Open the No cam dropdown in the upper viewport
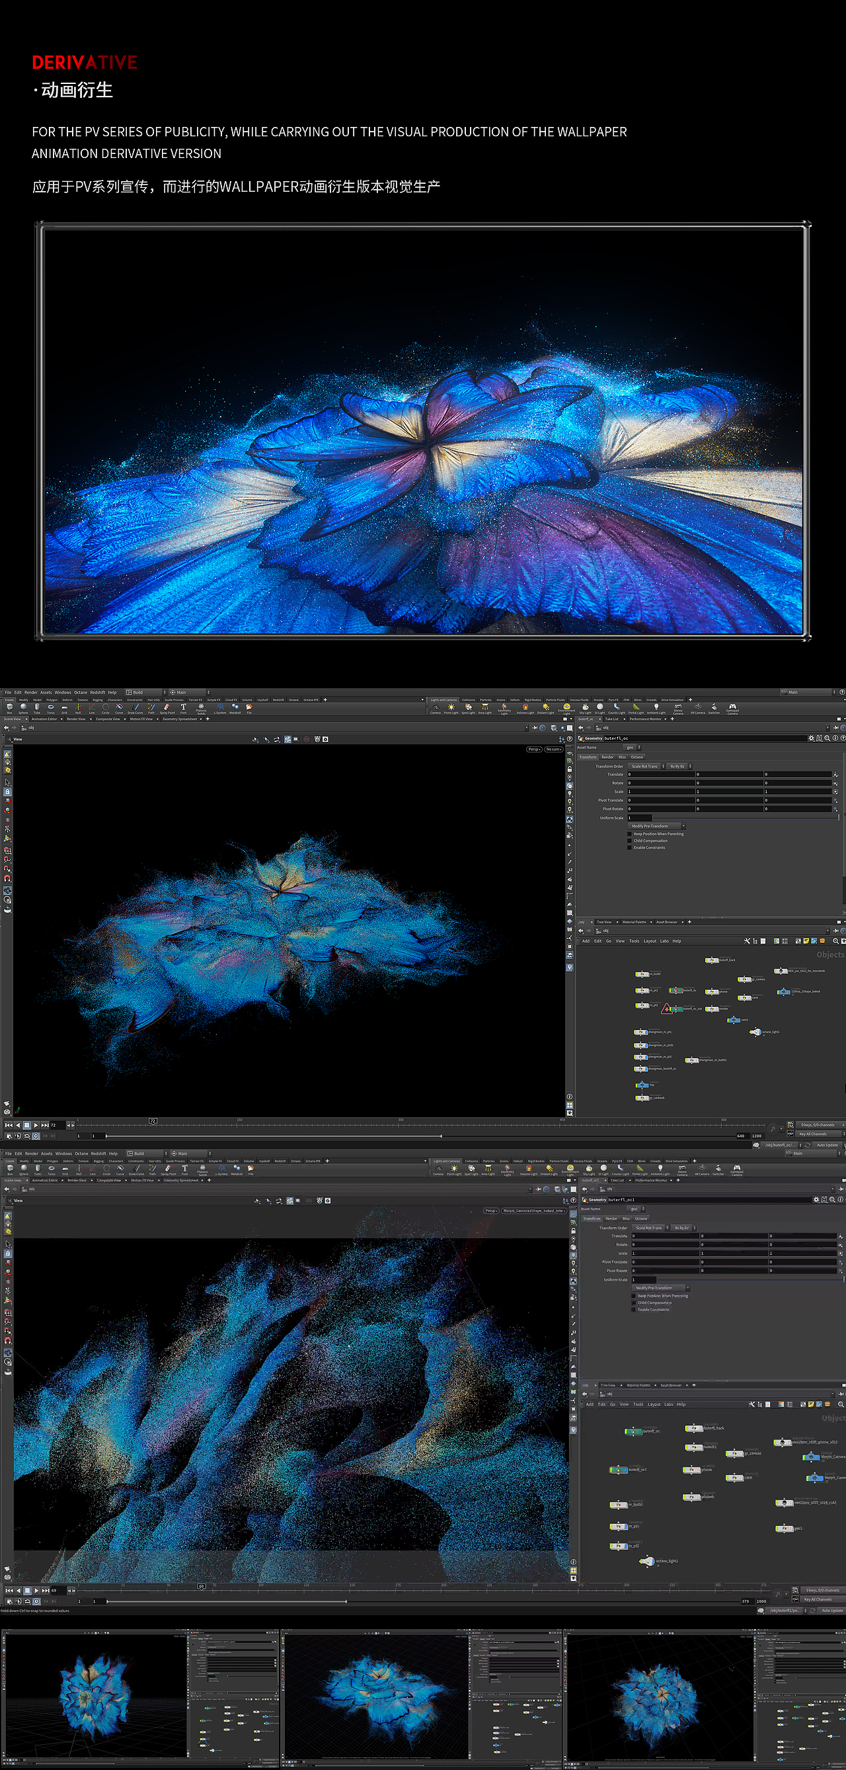This screenshot has width=846, height=1770. tap(553, 750)
